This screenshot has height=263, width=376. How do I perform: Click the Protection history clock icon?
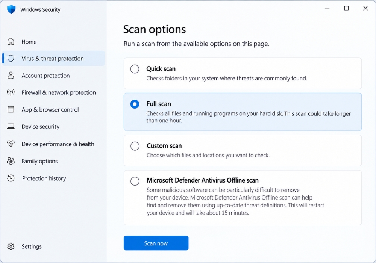click(11, 178)
